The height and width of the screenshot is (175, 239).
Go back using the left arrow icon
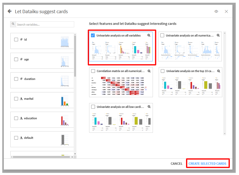click(x=10, y=11)
